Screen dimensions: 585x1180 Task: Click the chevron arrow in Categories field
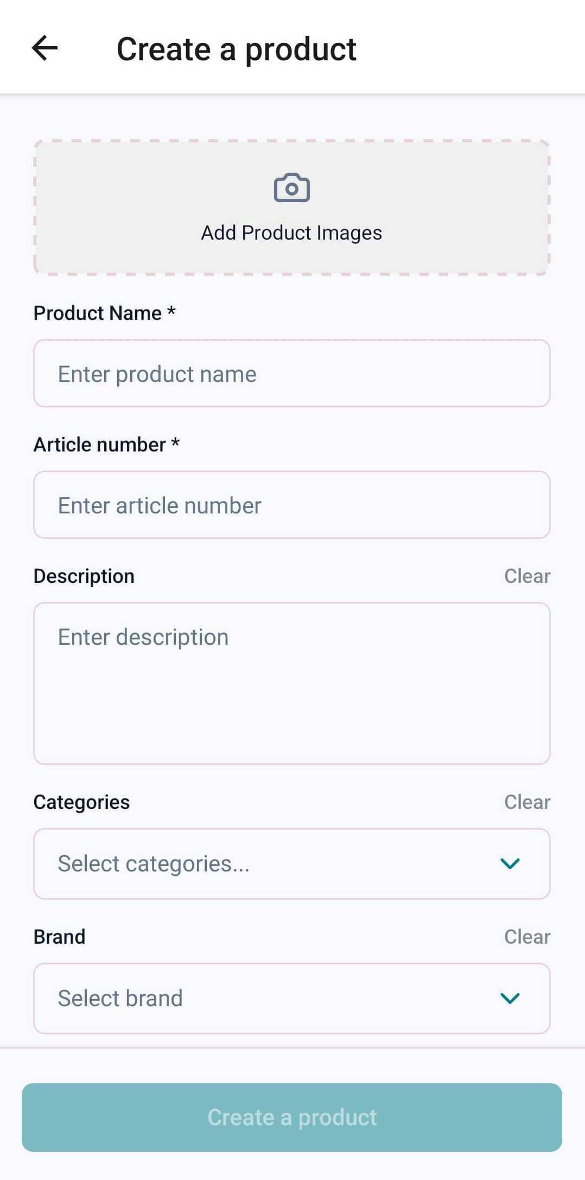coord(510,863)
